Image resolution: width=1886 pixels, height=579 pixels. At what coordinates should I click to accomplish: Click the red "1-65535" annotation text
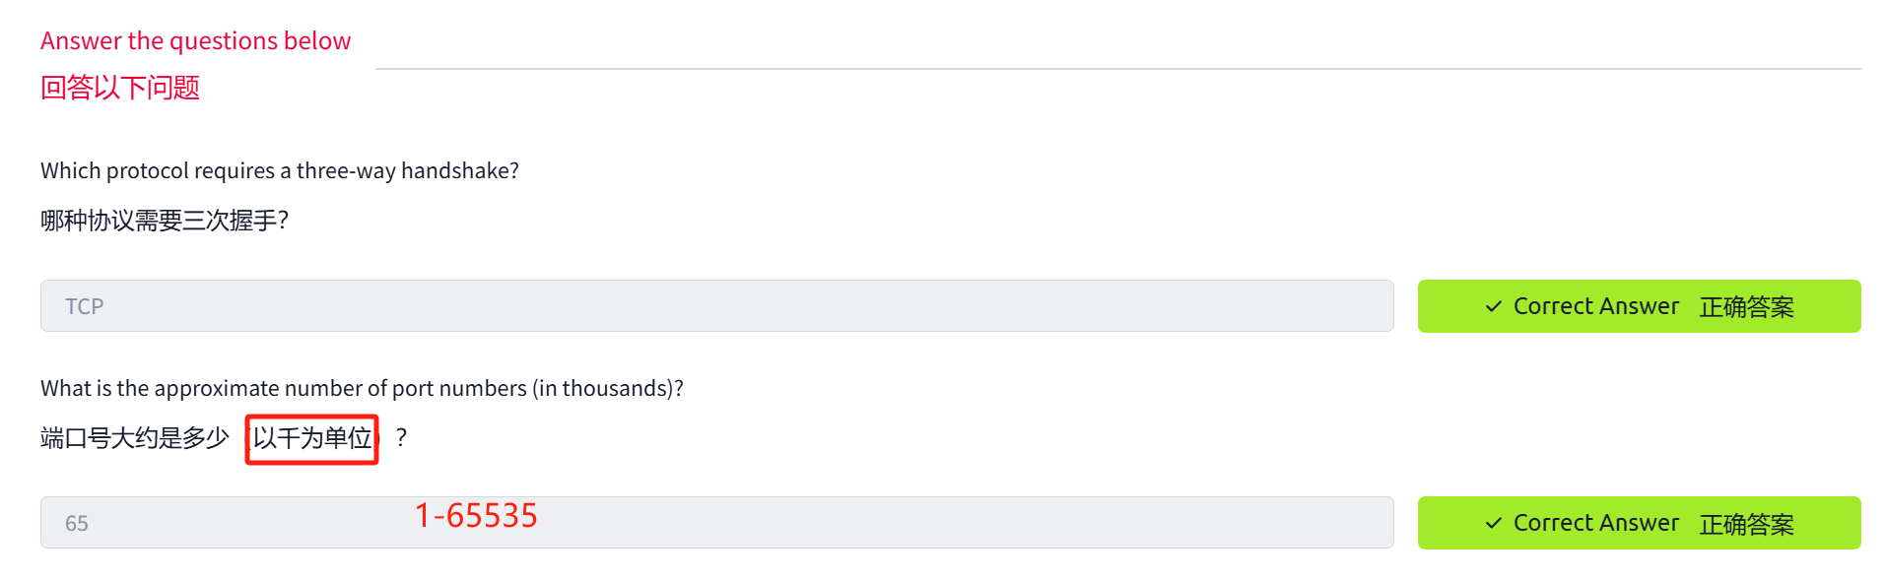pyautogui.click(x=476, y=515)
